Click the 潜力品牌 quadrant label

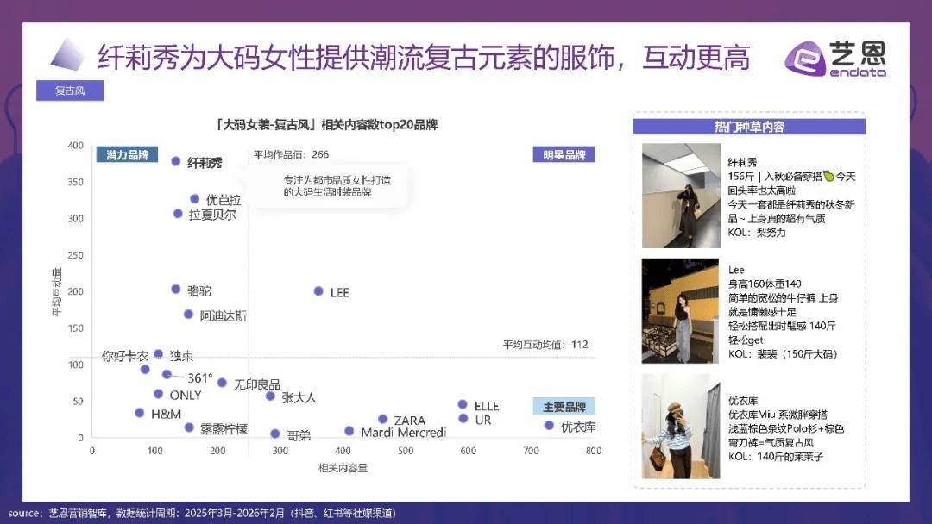[127, 155]
